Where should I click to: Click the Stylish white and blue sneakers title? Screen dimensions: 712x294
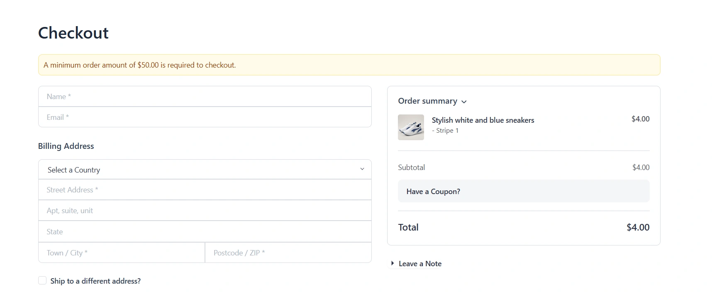click(483, 120)
